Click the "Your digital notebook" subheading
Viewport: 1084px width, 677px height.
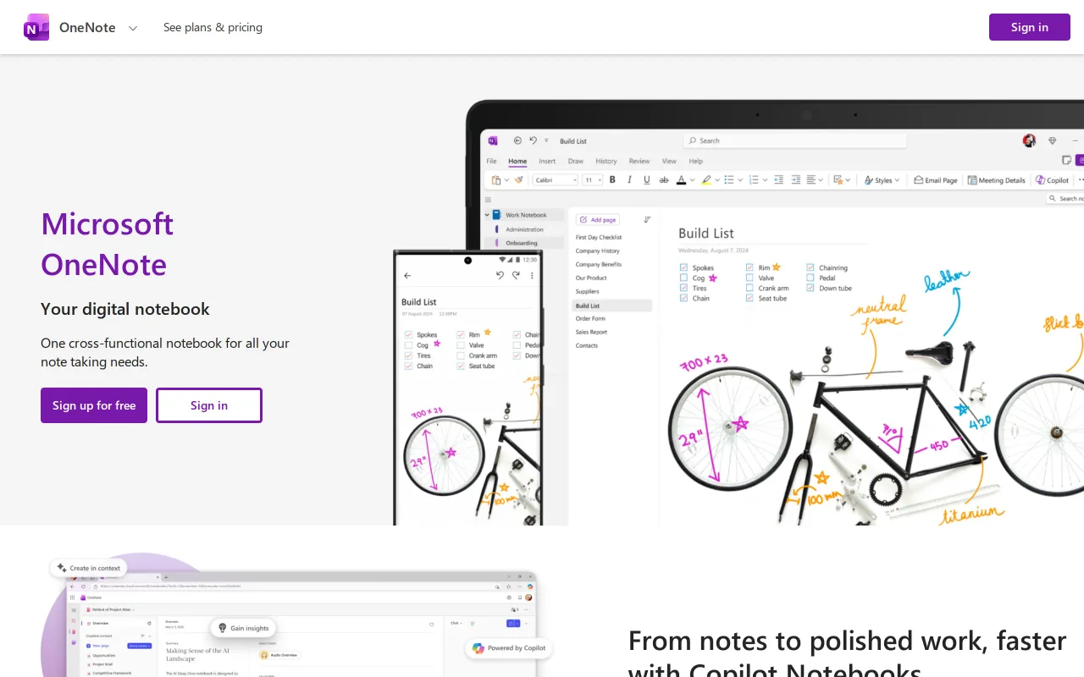125,309
